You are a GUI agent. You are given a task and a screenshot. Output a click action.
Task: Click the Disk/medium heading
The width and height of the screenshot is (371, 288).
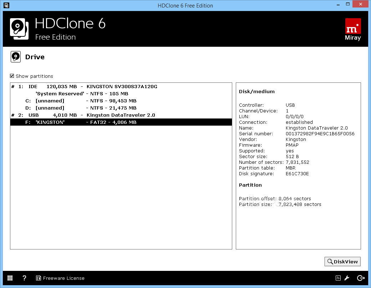coord(257,92)
